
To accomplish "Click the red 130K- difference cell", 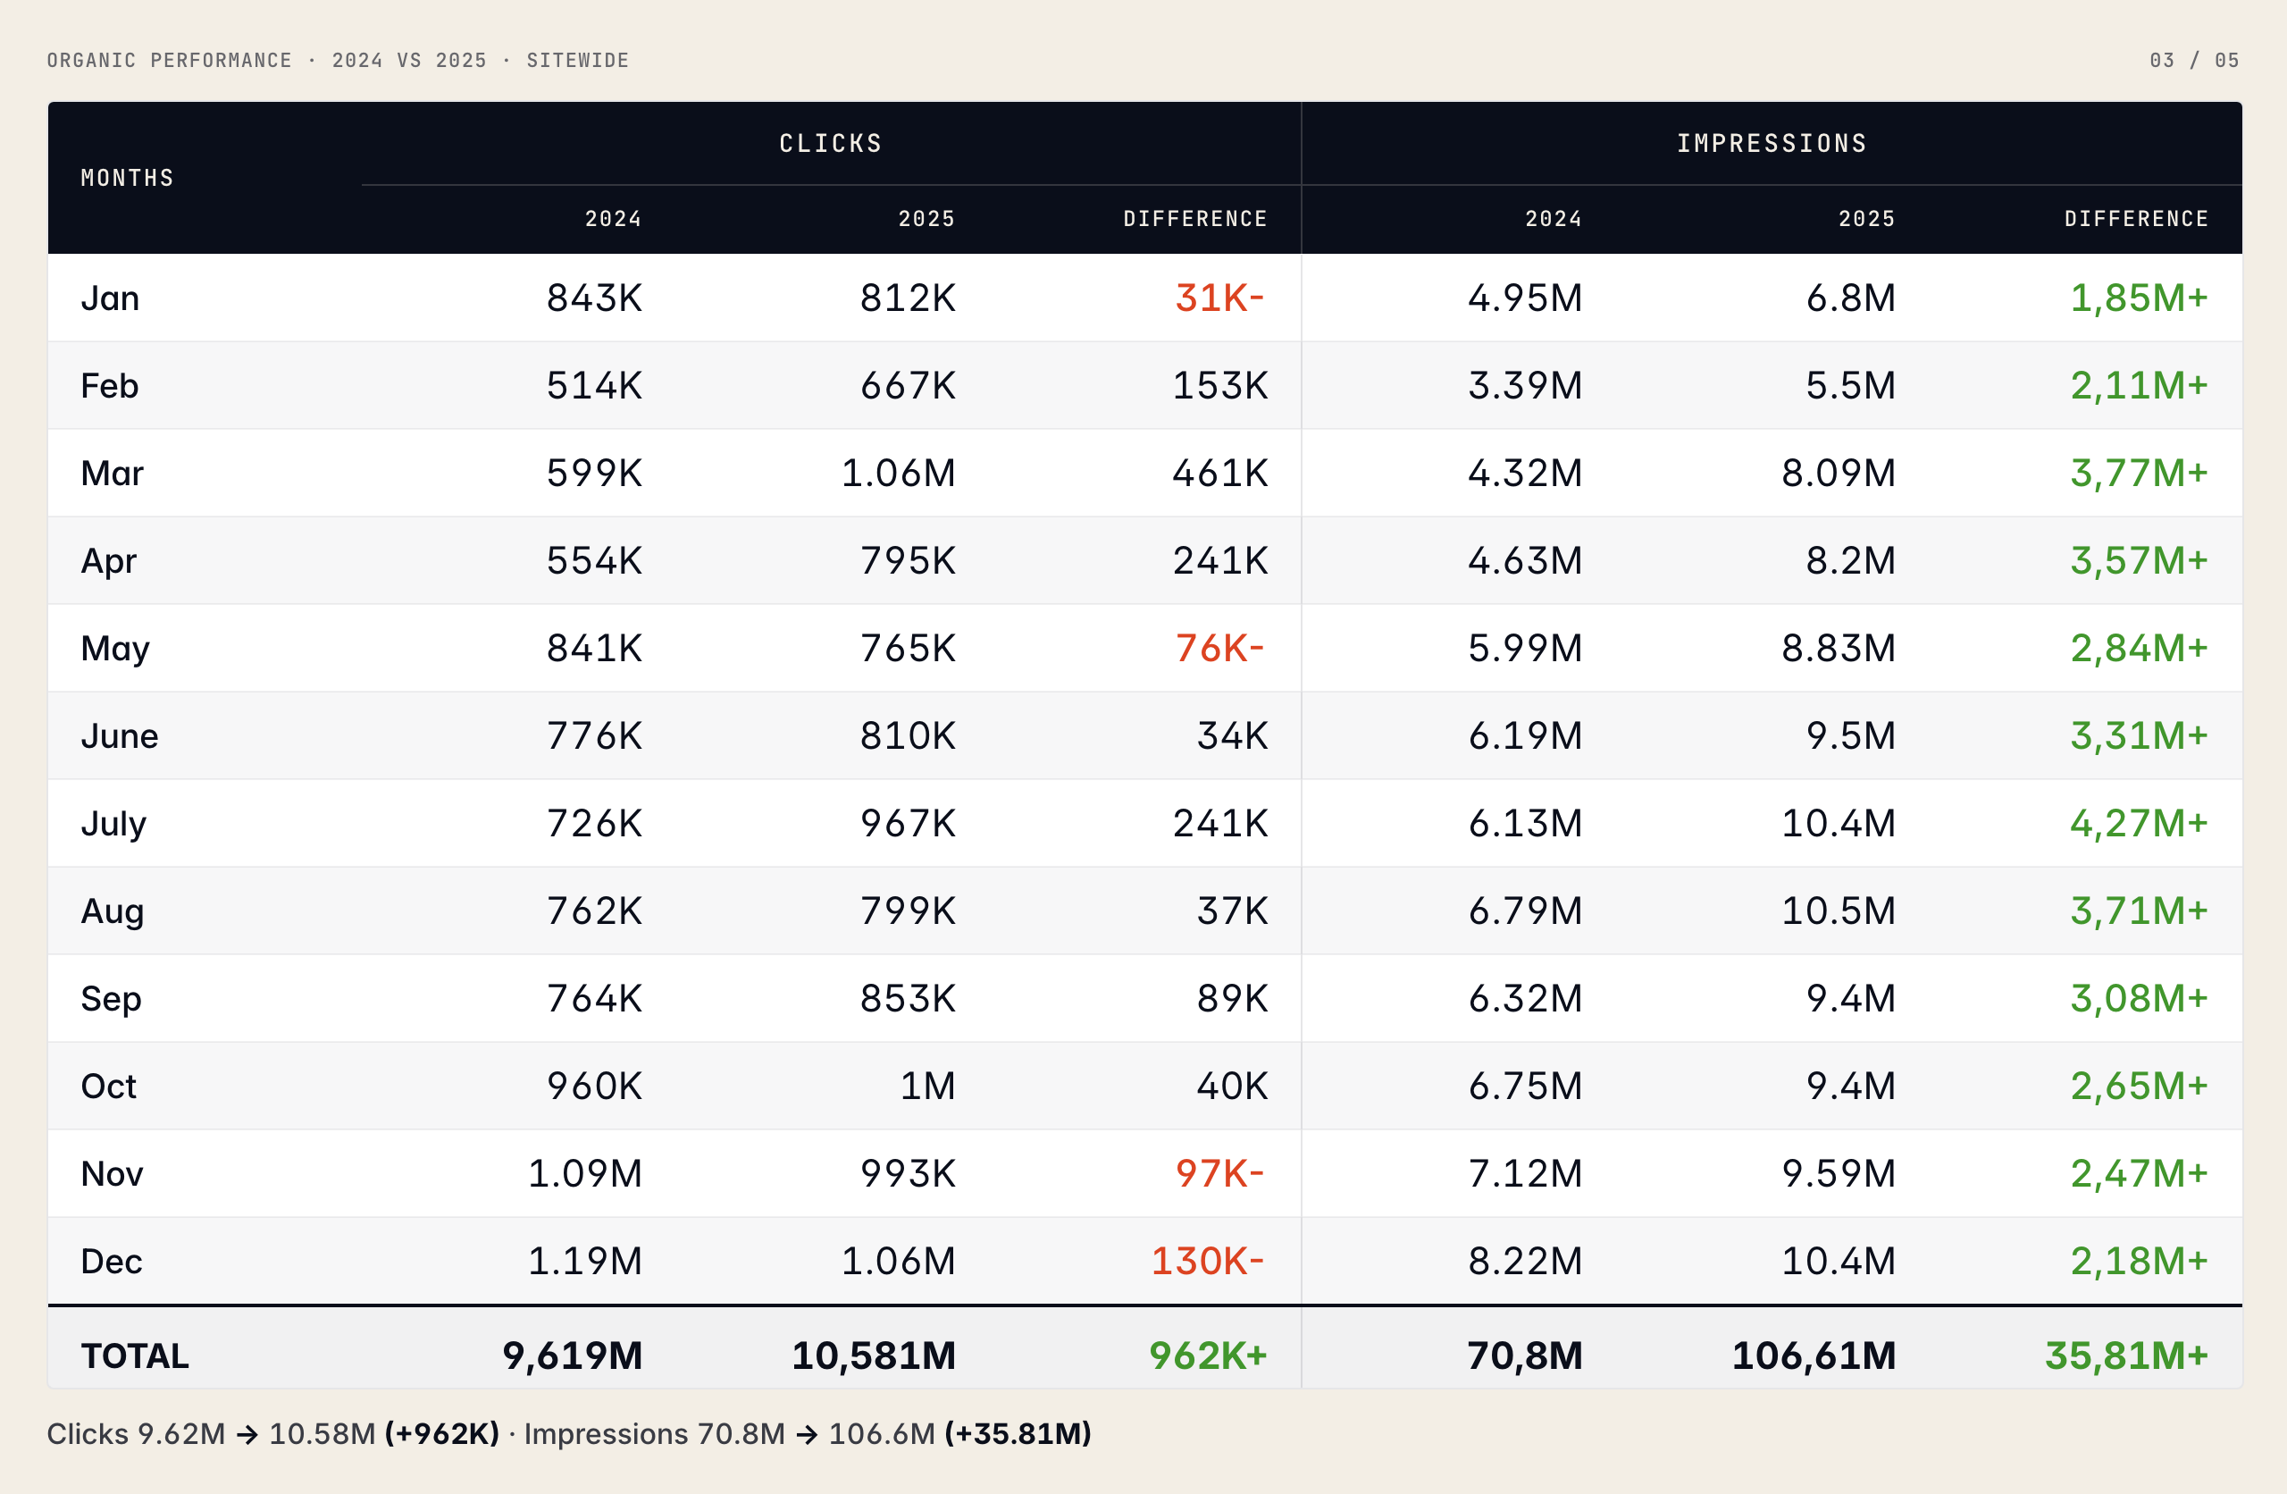I will click(x=1208, y=1261).
